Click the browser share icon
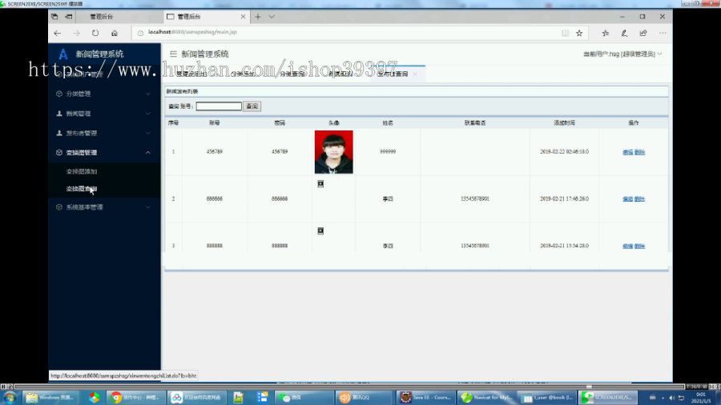721x405 pixels. pos(643,33)
